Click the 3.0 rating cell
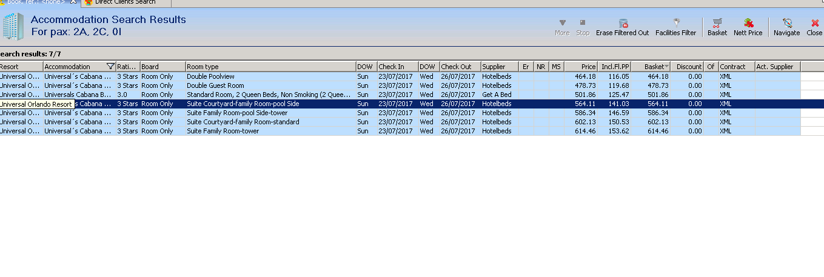Viewport: 824px width, 277px height. pyautogui.click(x=128, y=95)
